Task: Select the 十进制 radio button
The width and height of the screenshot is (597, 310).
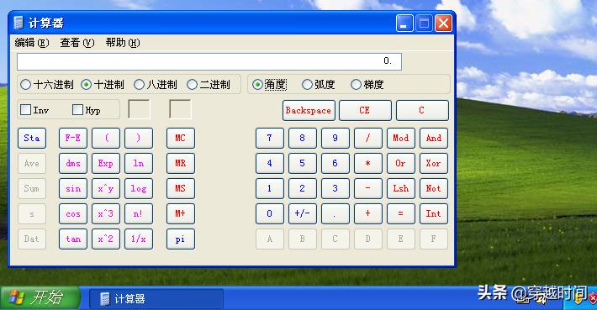Action: (x=103, y=85)
